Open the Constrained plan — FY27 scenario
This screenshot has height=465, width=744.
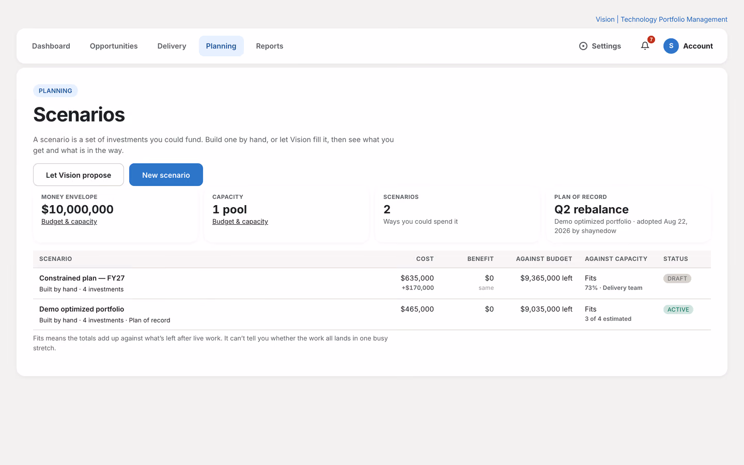(82, 278)
